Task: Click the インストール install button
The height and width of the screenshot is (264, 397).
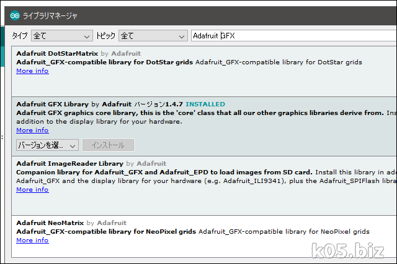Action: coord(108,145)
